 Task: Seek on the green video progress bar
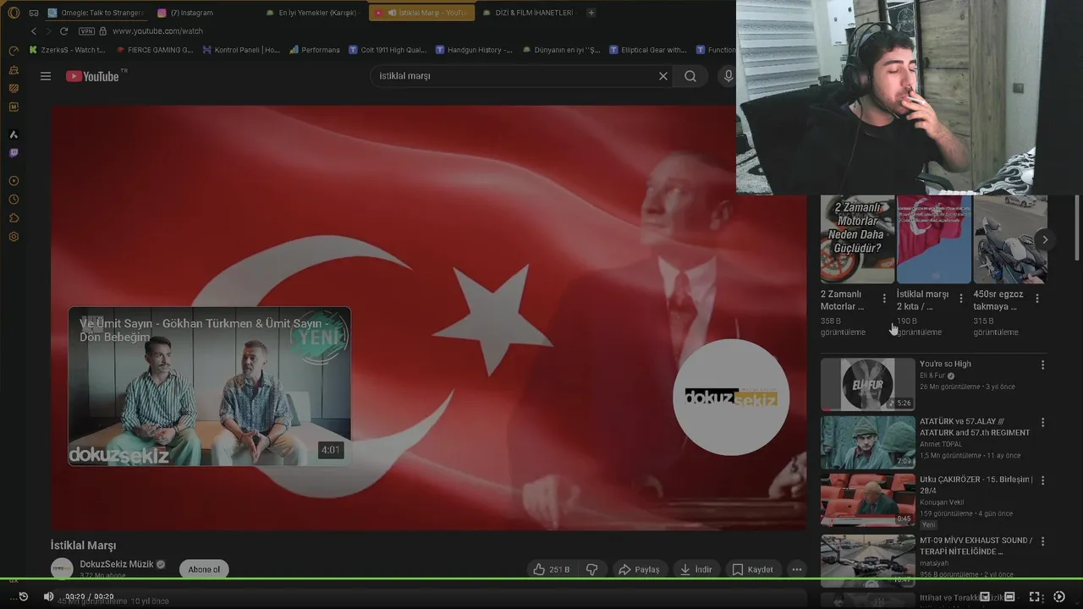click(x=541, y=579)
